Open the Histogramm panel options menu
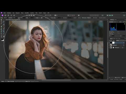 click(x=125, y=20)
